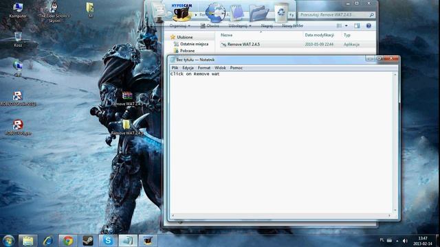
Task: Open the recycle bin icon in the top dock
Action: (x=281, y=12)
